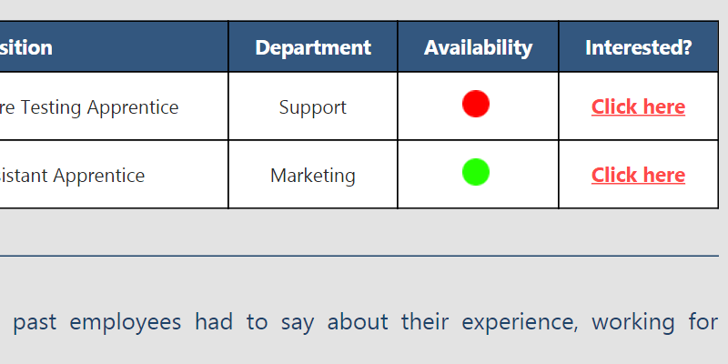
Task: Select the Marketing department cell
Action: pyautogui.click(x=313, y=176)
